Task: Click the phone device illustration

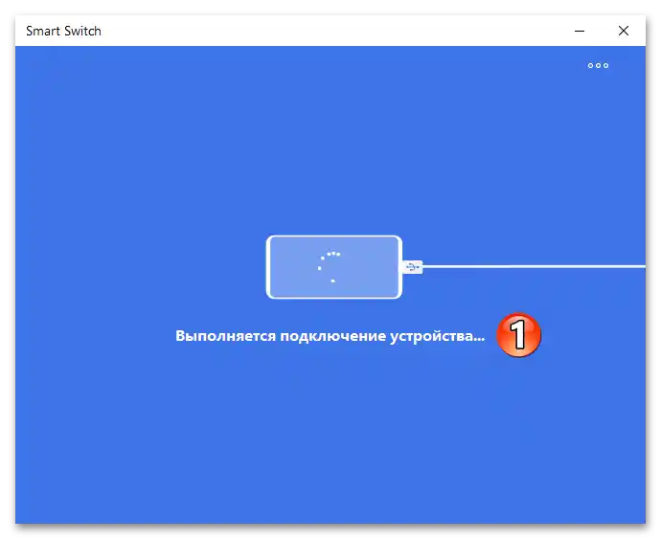Action: (x=334, y=267)
